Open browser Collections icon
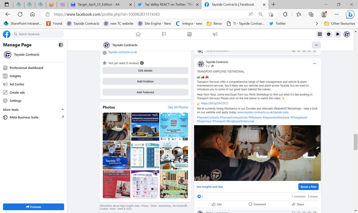The image size is (358, 213). coord(311,14)
